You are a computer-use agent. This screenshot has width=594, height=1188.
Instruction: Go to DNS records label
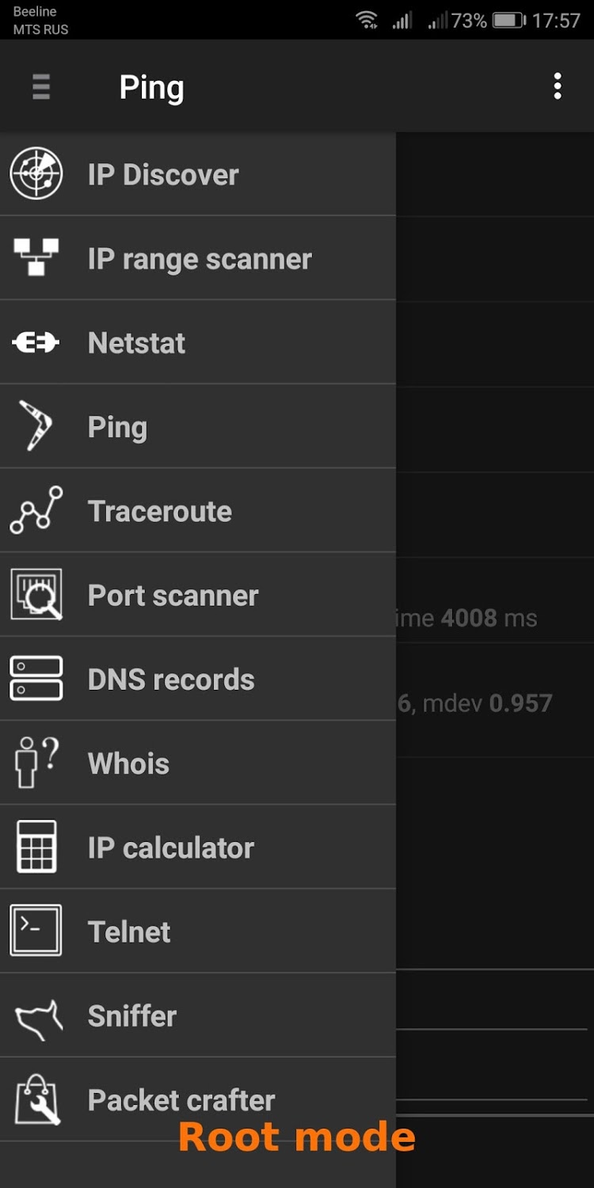click(171, 680)
